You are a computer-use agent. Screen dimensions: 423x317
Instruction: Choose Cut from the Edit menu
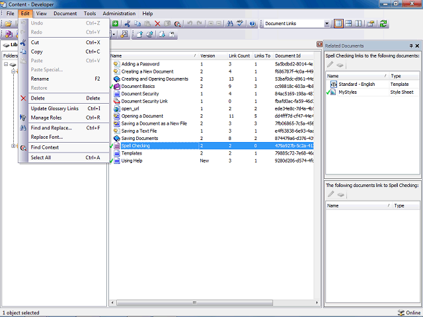click(64, 42)
